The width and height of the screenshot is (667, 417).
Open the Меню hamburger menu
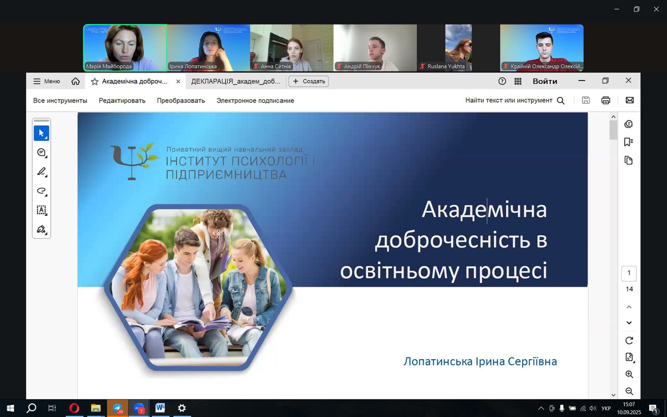[x=47, y=81]
